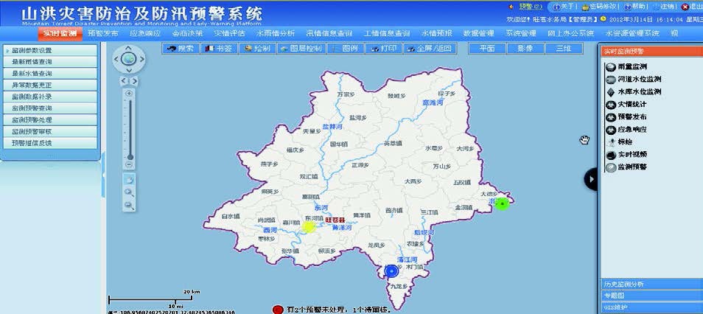Select the 标绘 plotting tool
The height and width of the screenshot is (314, 703).
pyautogui.click(x=619, y=142)
